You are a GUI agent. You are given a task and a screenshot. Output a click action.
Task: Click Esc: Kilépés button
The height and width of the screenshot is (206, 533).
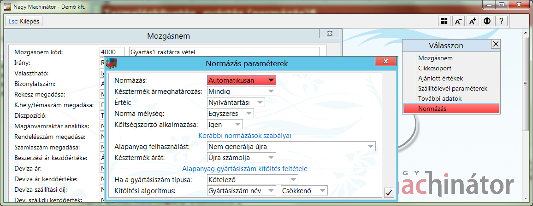pyautogui.click(x=24, y=21)
